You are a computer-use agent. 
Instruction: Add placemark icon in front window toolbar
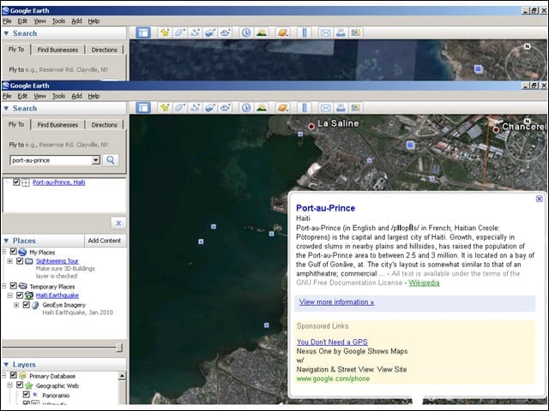(165, 108)
